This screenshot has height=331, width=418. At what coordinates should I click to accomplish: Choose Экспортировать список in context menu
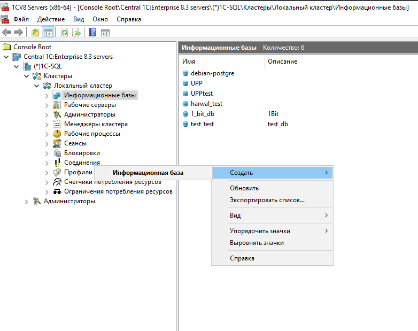pyautogui.click(x=273, y=200)
